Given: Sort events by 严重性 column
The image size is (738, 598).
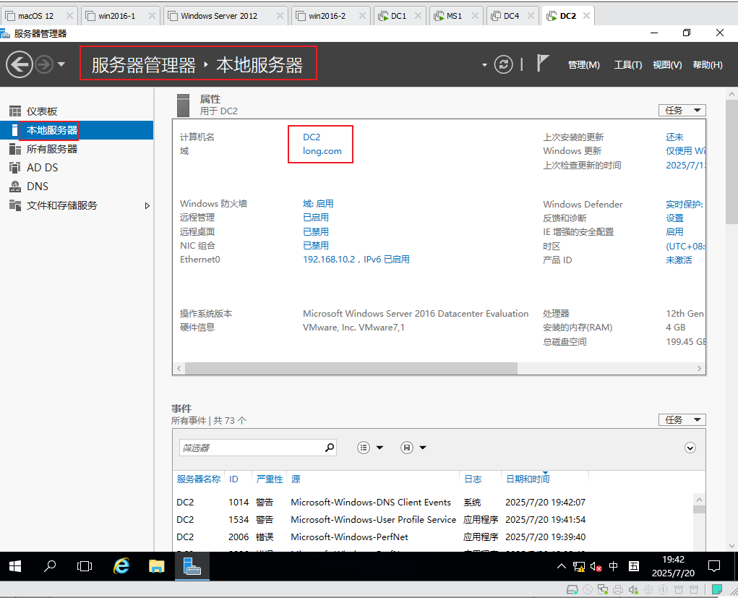Looking at the screenshot, I should pos(270,479).
